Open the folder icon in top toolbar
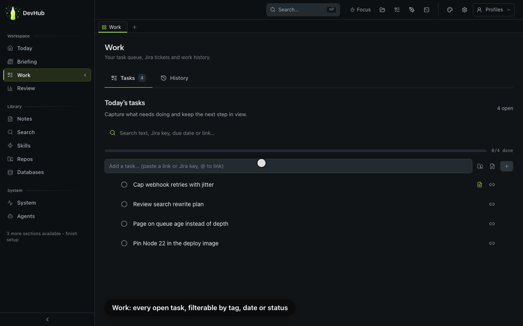The width and height of the screenshot is (523, 326). 382,10
